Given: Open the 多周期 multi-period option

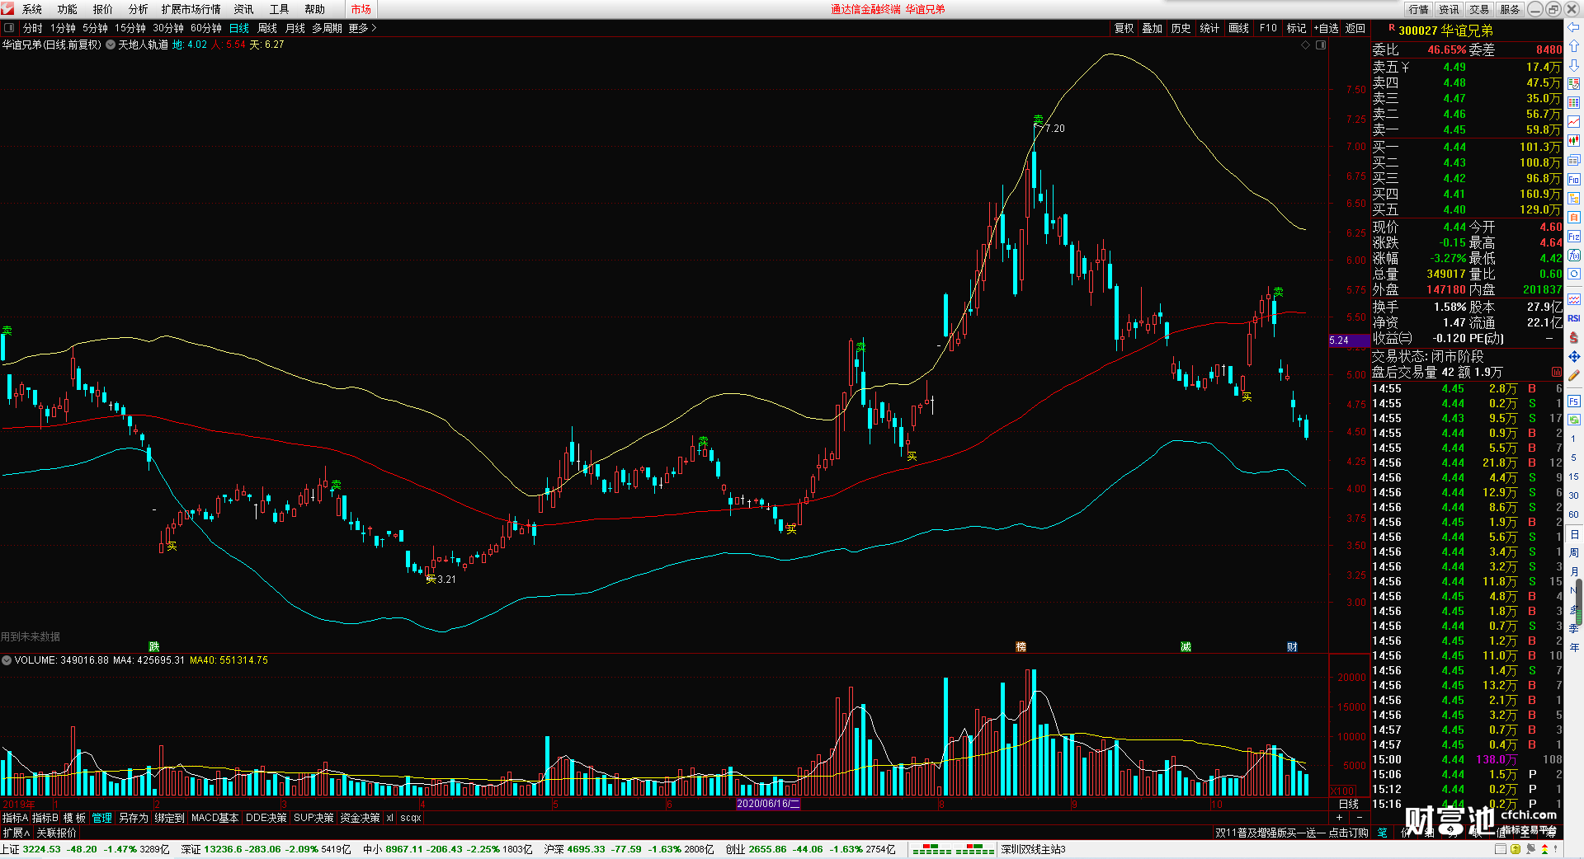Looking at the screenshot, I should 328,28.
